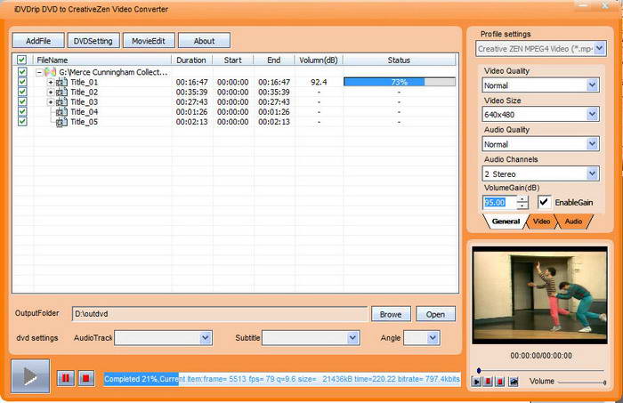The height and width of the screenshot is (403, 623).
Task: Open MovieEdit
Action: click(149, 41)
